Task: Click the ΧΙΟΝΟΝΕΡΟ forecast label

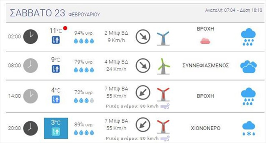Action: (x=205, y=128)
